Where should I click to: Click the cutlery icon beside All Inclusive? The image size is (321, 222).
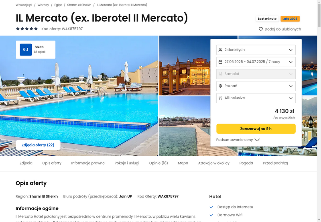tap(220, 98)
